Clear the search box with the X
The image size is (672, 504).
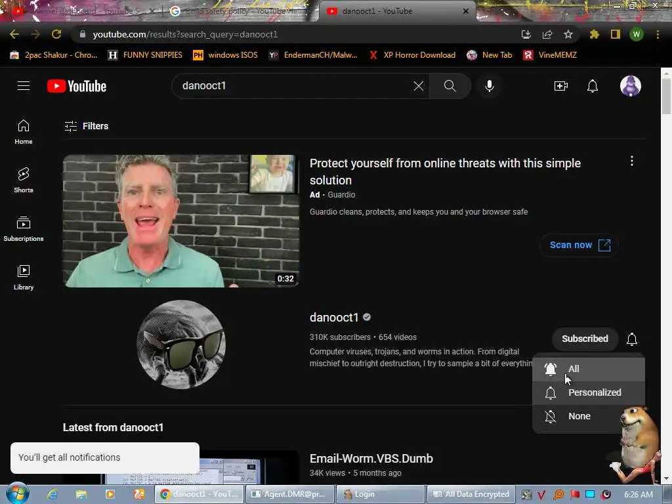pos(418,86)
